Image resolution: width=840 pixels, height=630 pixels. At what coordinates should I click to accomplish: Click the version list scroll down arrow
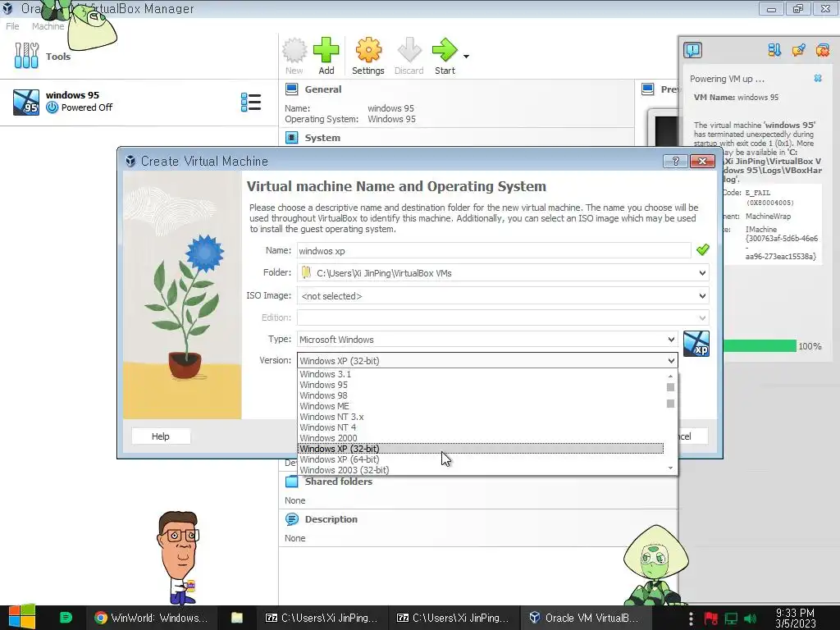[670, 468]
